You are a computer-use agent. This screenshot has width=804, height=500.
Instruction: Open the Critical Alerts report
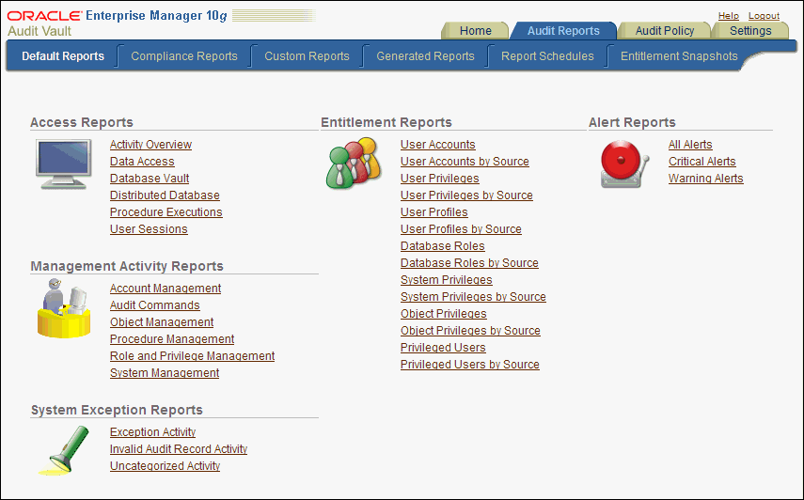pyautogui.click(x=702, y=162)
